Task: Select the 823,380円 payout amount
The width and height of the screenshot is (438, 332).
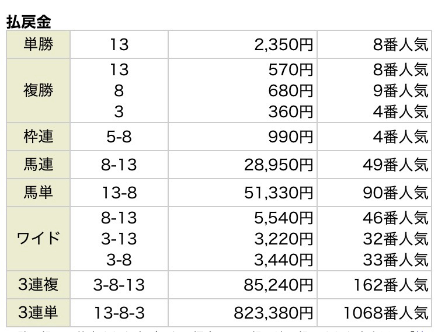Action: pyautogui.click(x=273, y=314)
